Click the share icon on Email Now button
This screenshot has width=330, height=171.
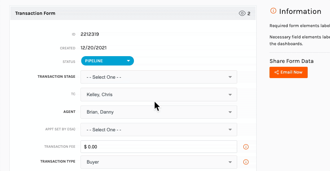tap(277, 72)
